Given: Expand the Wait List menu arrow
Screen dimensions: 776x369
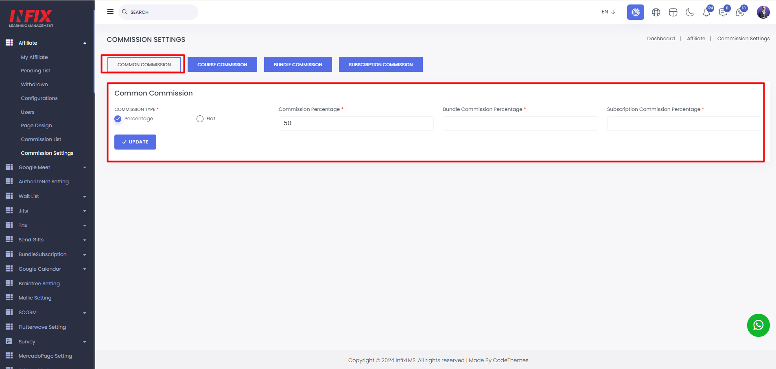Looking at the screenshot, I should point(85,196).
